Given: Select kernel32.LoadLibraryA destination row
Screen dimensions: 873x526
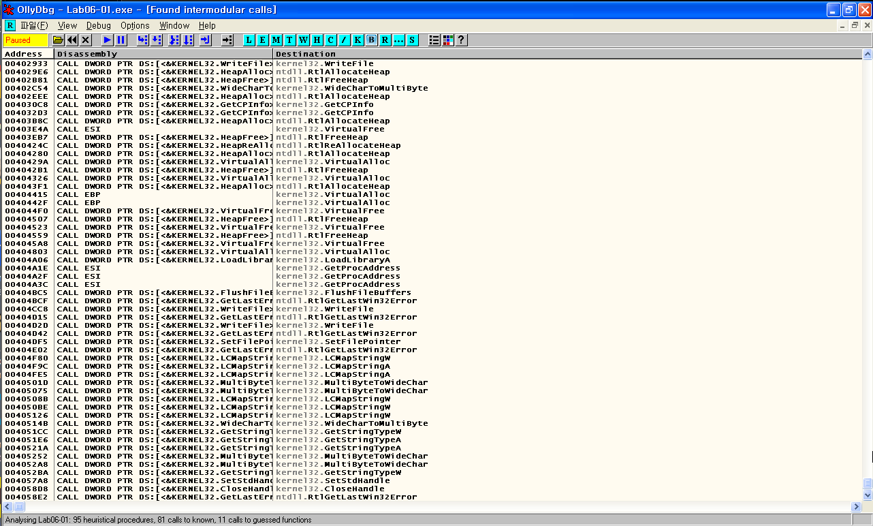Looking at the screenshot, I should tap(432, 260).
